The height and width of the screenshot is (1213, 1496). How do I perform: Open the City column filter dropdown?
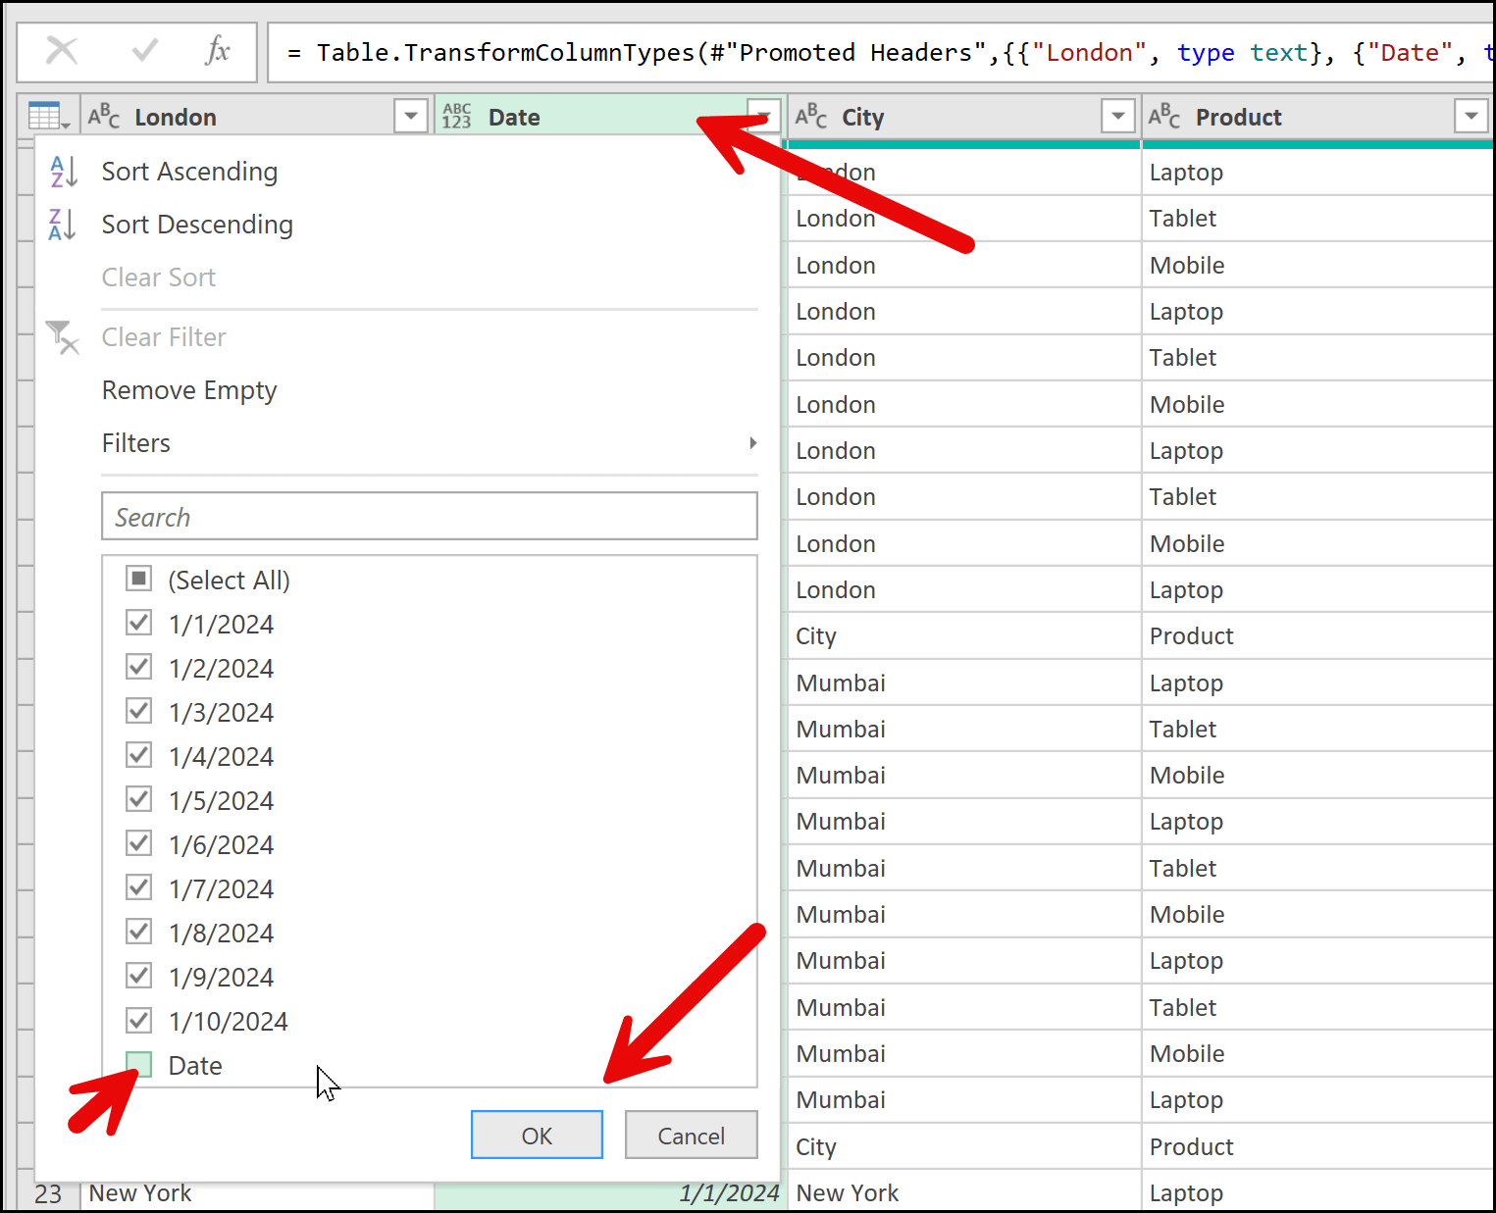tap(1117, 117)
